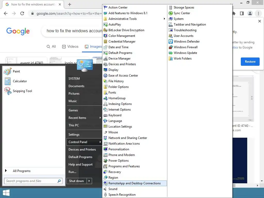This screenshot has height=198, width=264.
Task: Click the Color Management icon
Action: (105, 36)
